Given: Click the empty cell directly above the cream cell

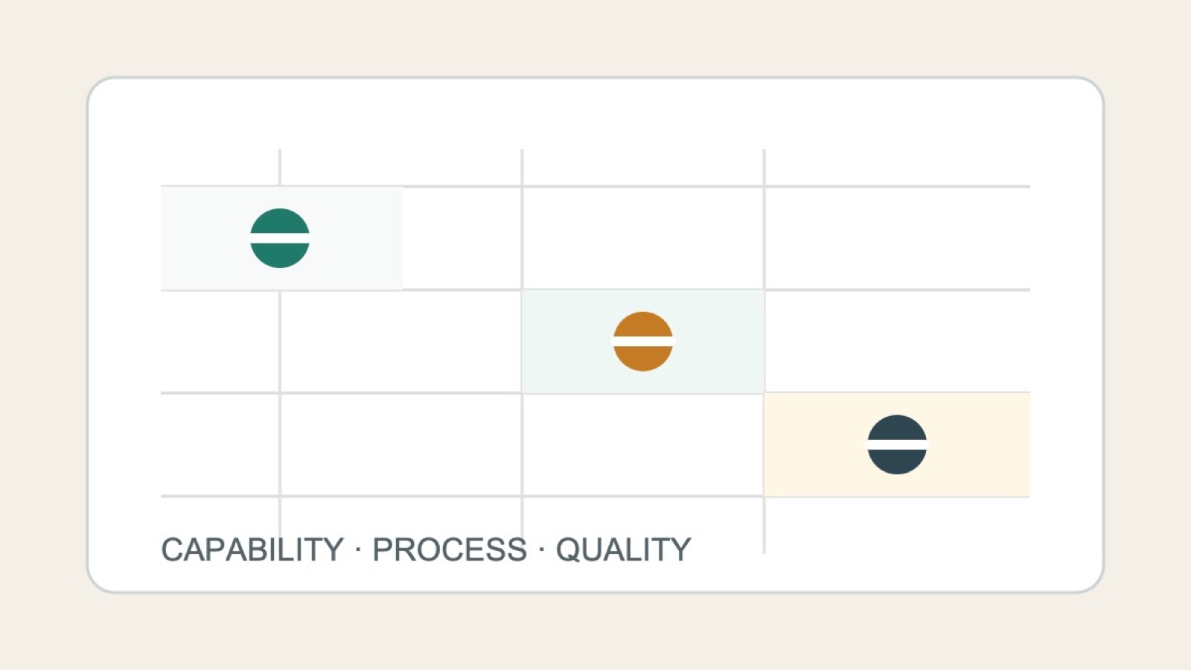Looking at the screenshot, I should (x=898, y=342).
